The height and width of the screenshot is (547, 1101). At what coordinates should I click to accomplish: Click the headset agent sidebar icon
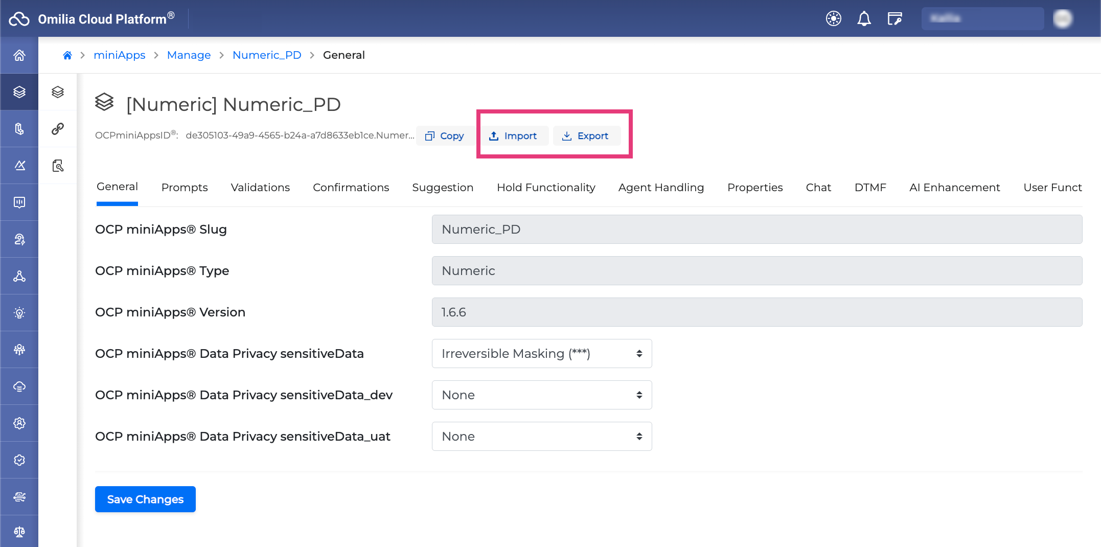pos(19,239)
